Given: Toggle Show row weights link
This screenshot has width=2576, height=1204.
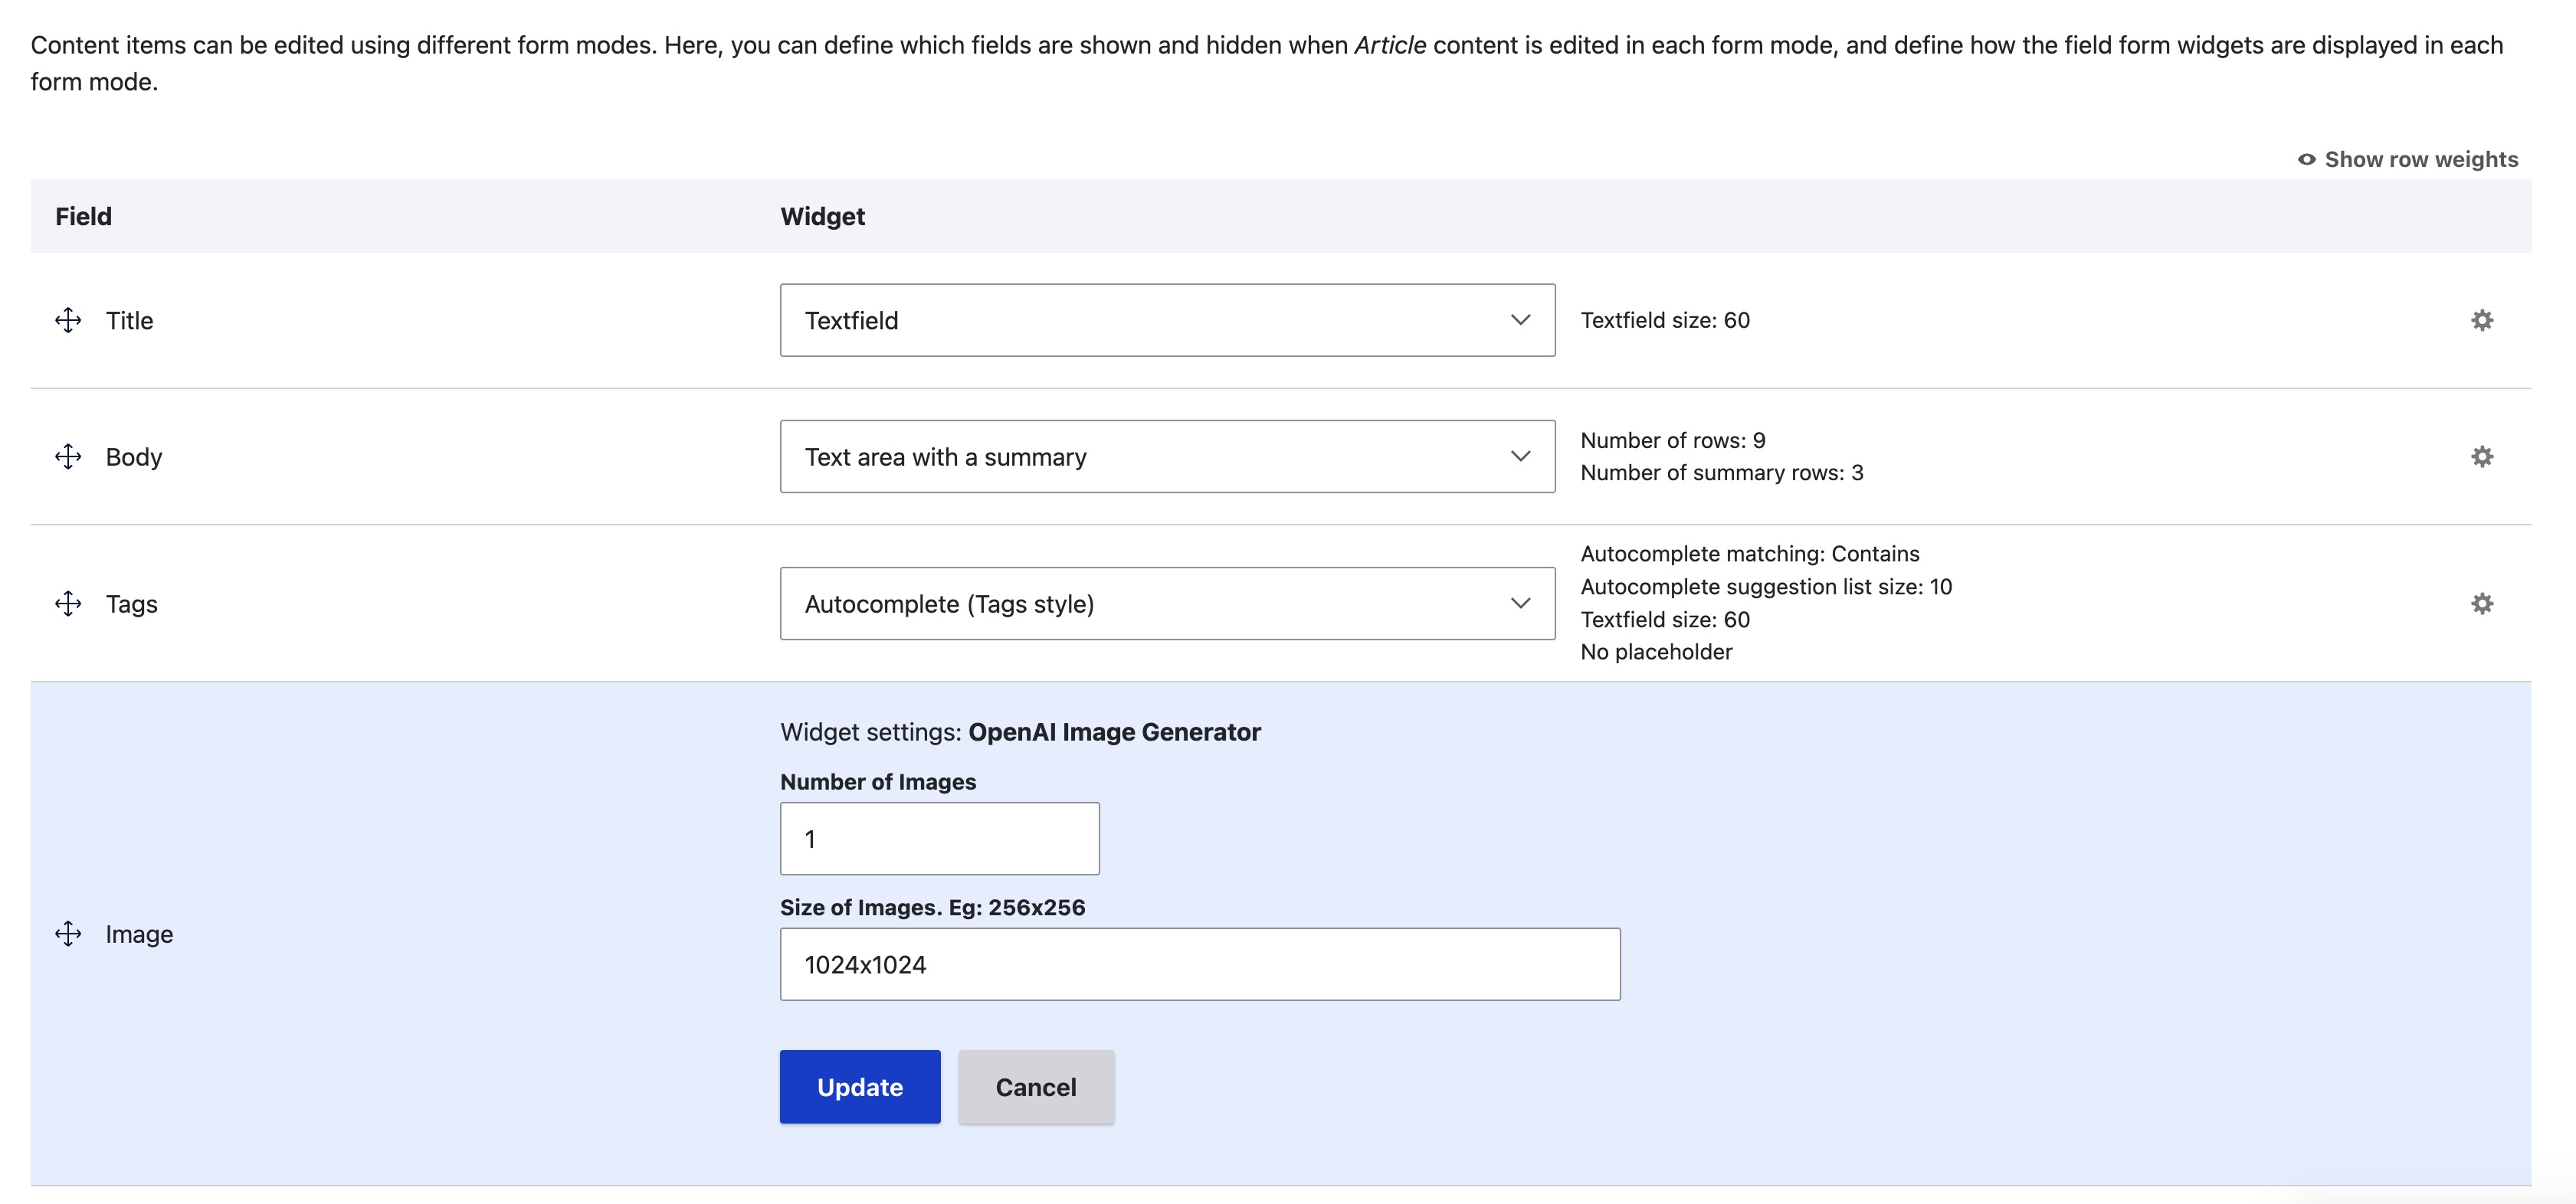Looking at the screenshot, I should coord(2420,160).
